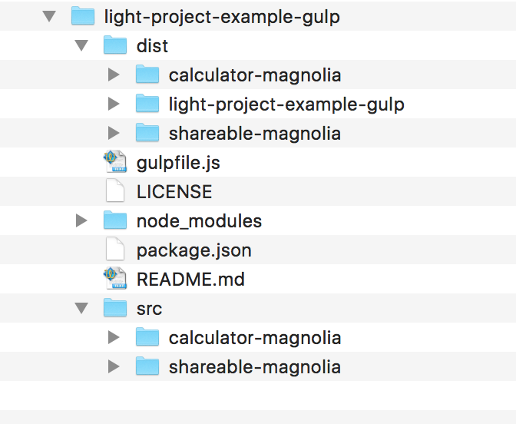
Task: Collapse the light-project-example-gulp root folder
Action: [x=50, y=16]
